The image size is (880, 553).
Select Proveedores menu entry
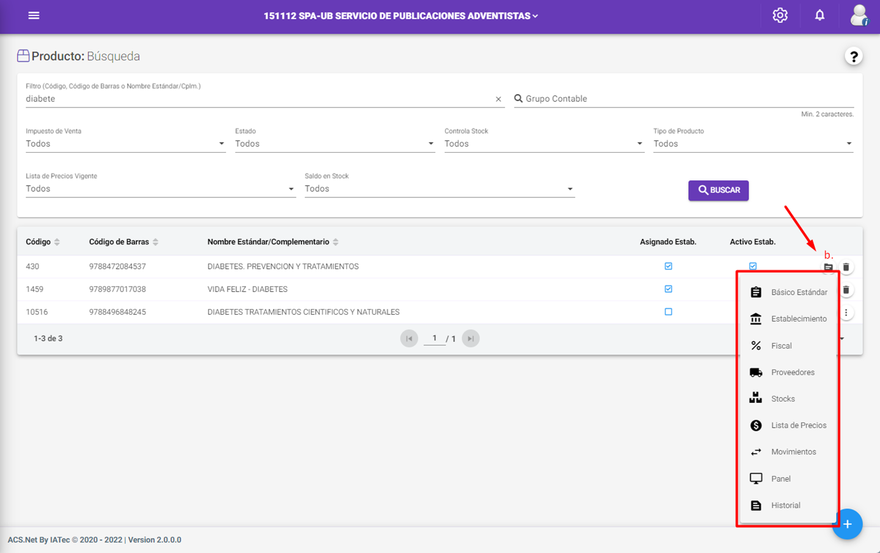(788, 372)
